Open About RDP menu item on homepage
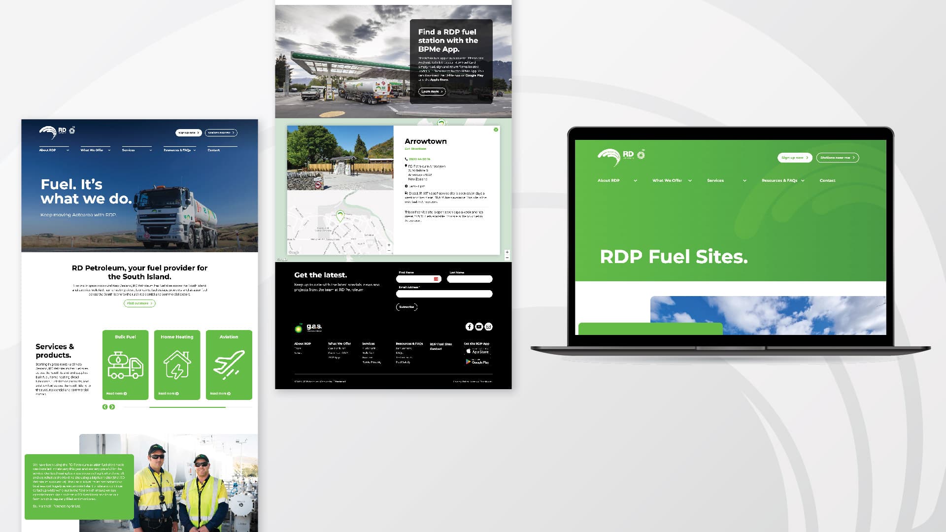The height and width of the screenshot is (532, 946). (47, 150)
